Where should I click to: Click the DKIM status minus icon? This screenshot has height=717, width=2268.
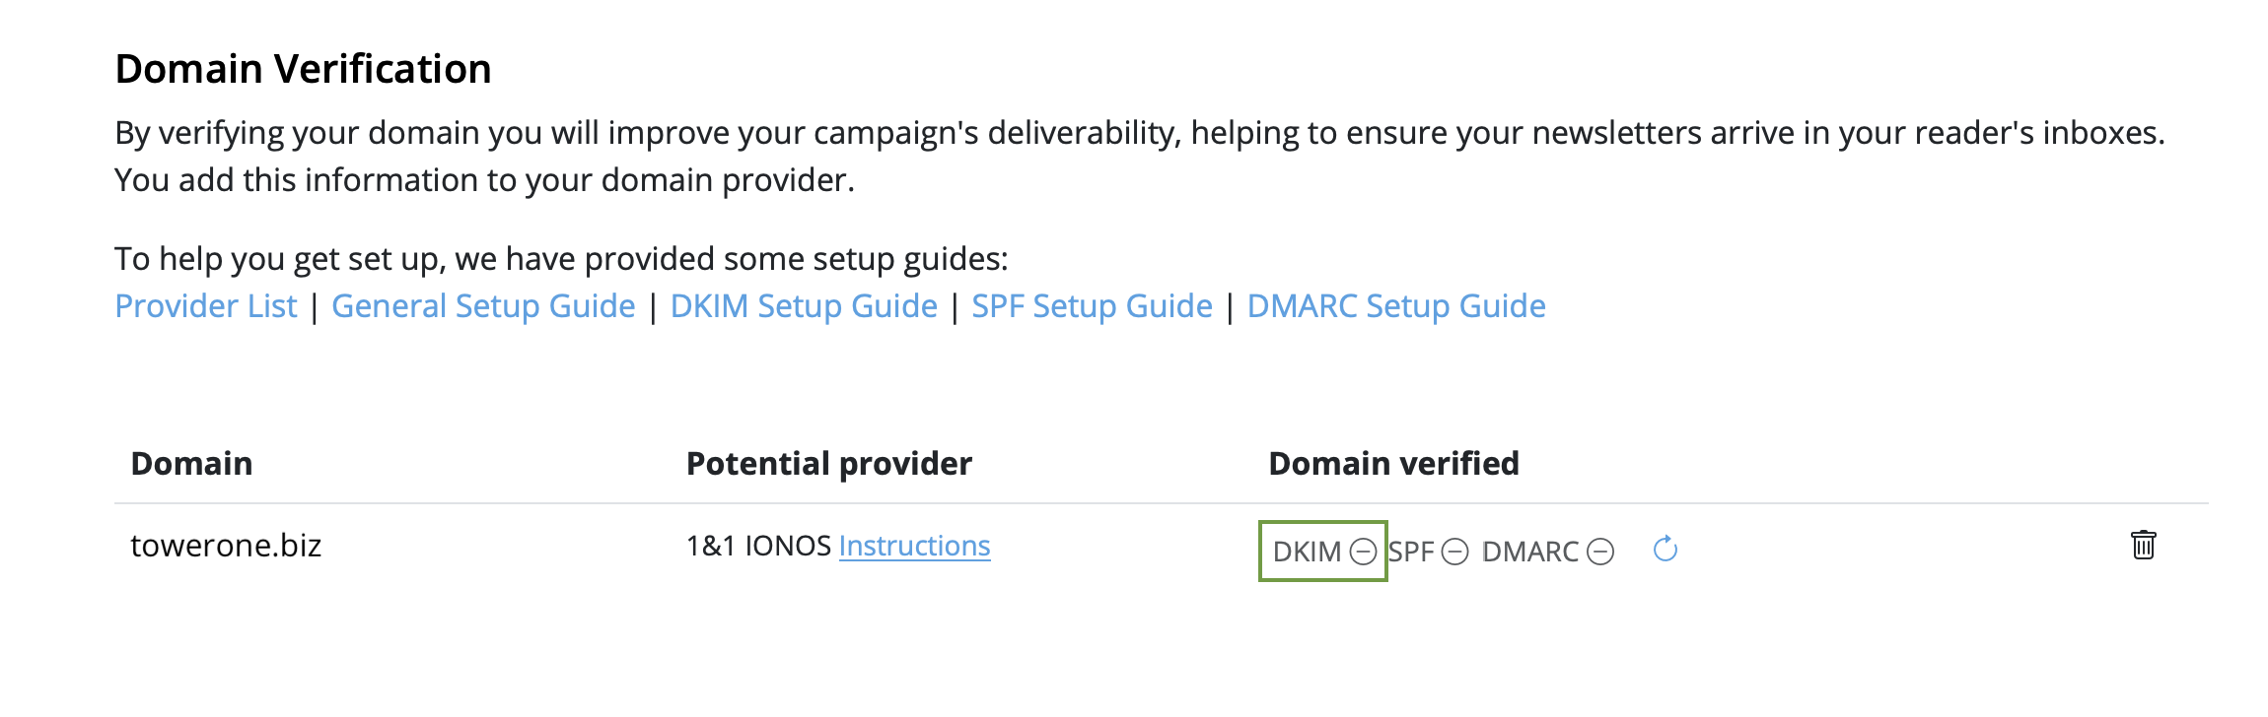point(1363,552)
